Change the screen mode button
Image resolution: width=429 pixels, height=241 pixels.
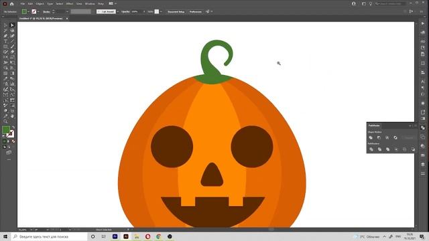tap(9, 152)
